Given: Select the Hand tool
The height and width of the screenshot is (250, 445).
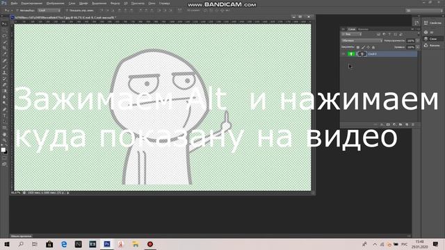Looking at the screenshot, I should (4, 134).
